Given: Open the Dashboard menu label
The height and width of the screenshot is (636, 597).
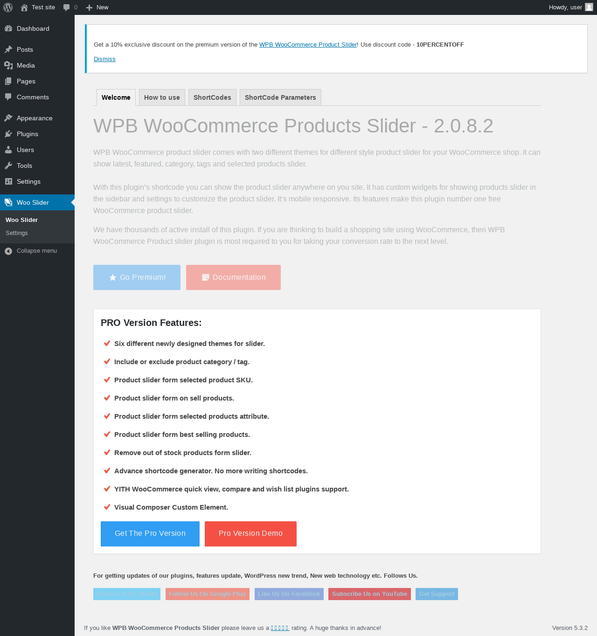Looking at the screenshot, I should coord(33,28).
